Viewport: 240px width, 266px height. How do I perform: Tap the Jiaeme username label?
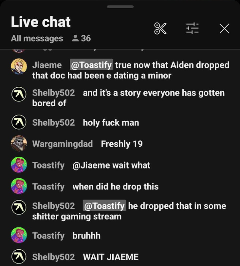(x=47, y=65)
